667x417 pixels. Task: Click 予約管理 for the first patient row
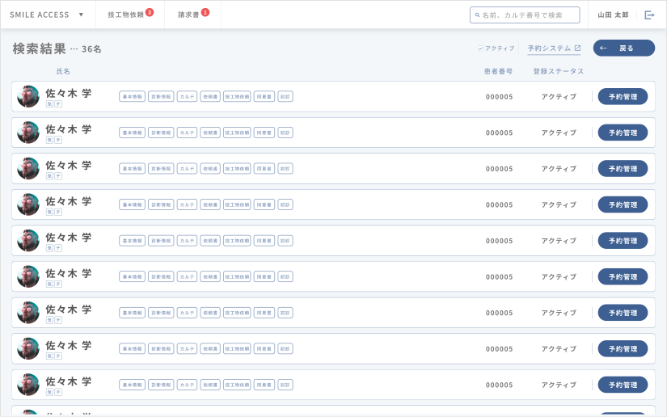pos(623,96)
